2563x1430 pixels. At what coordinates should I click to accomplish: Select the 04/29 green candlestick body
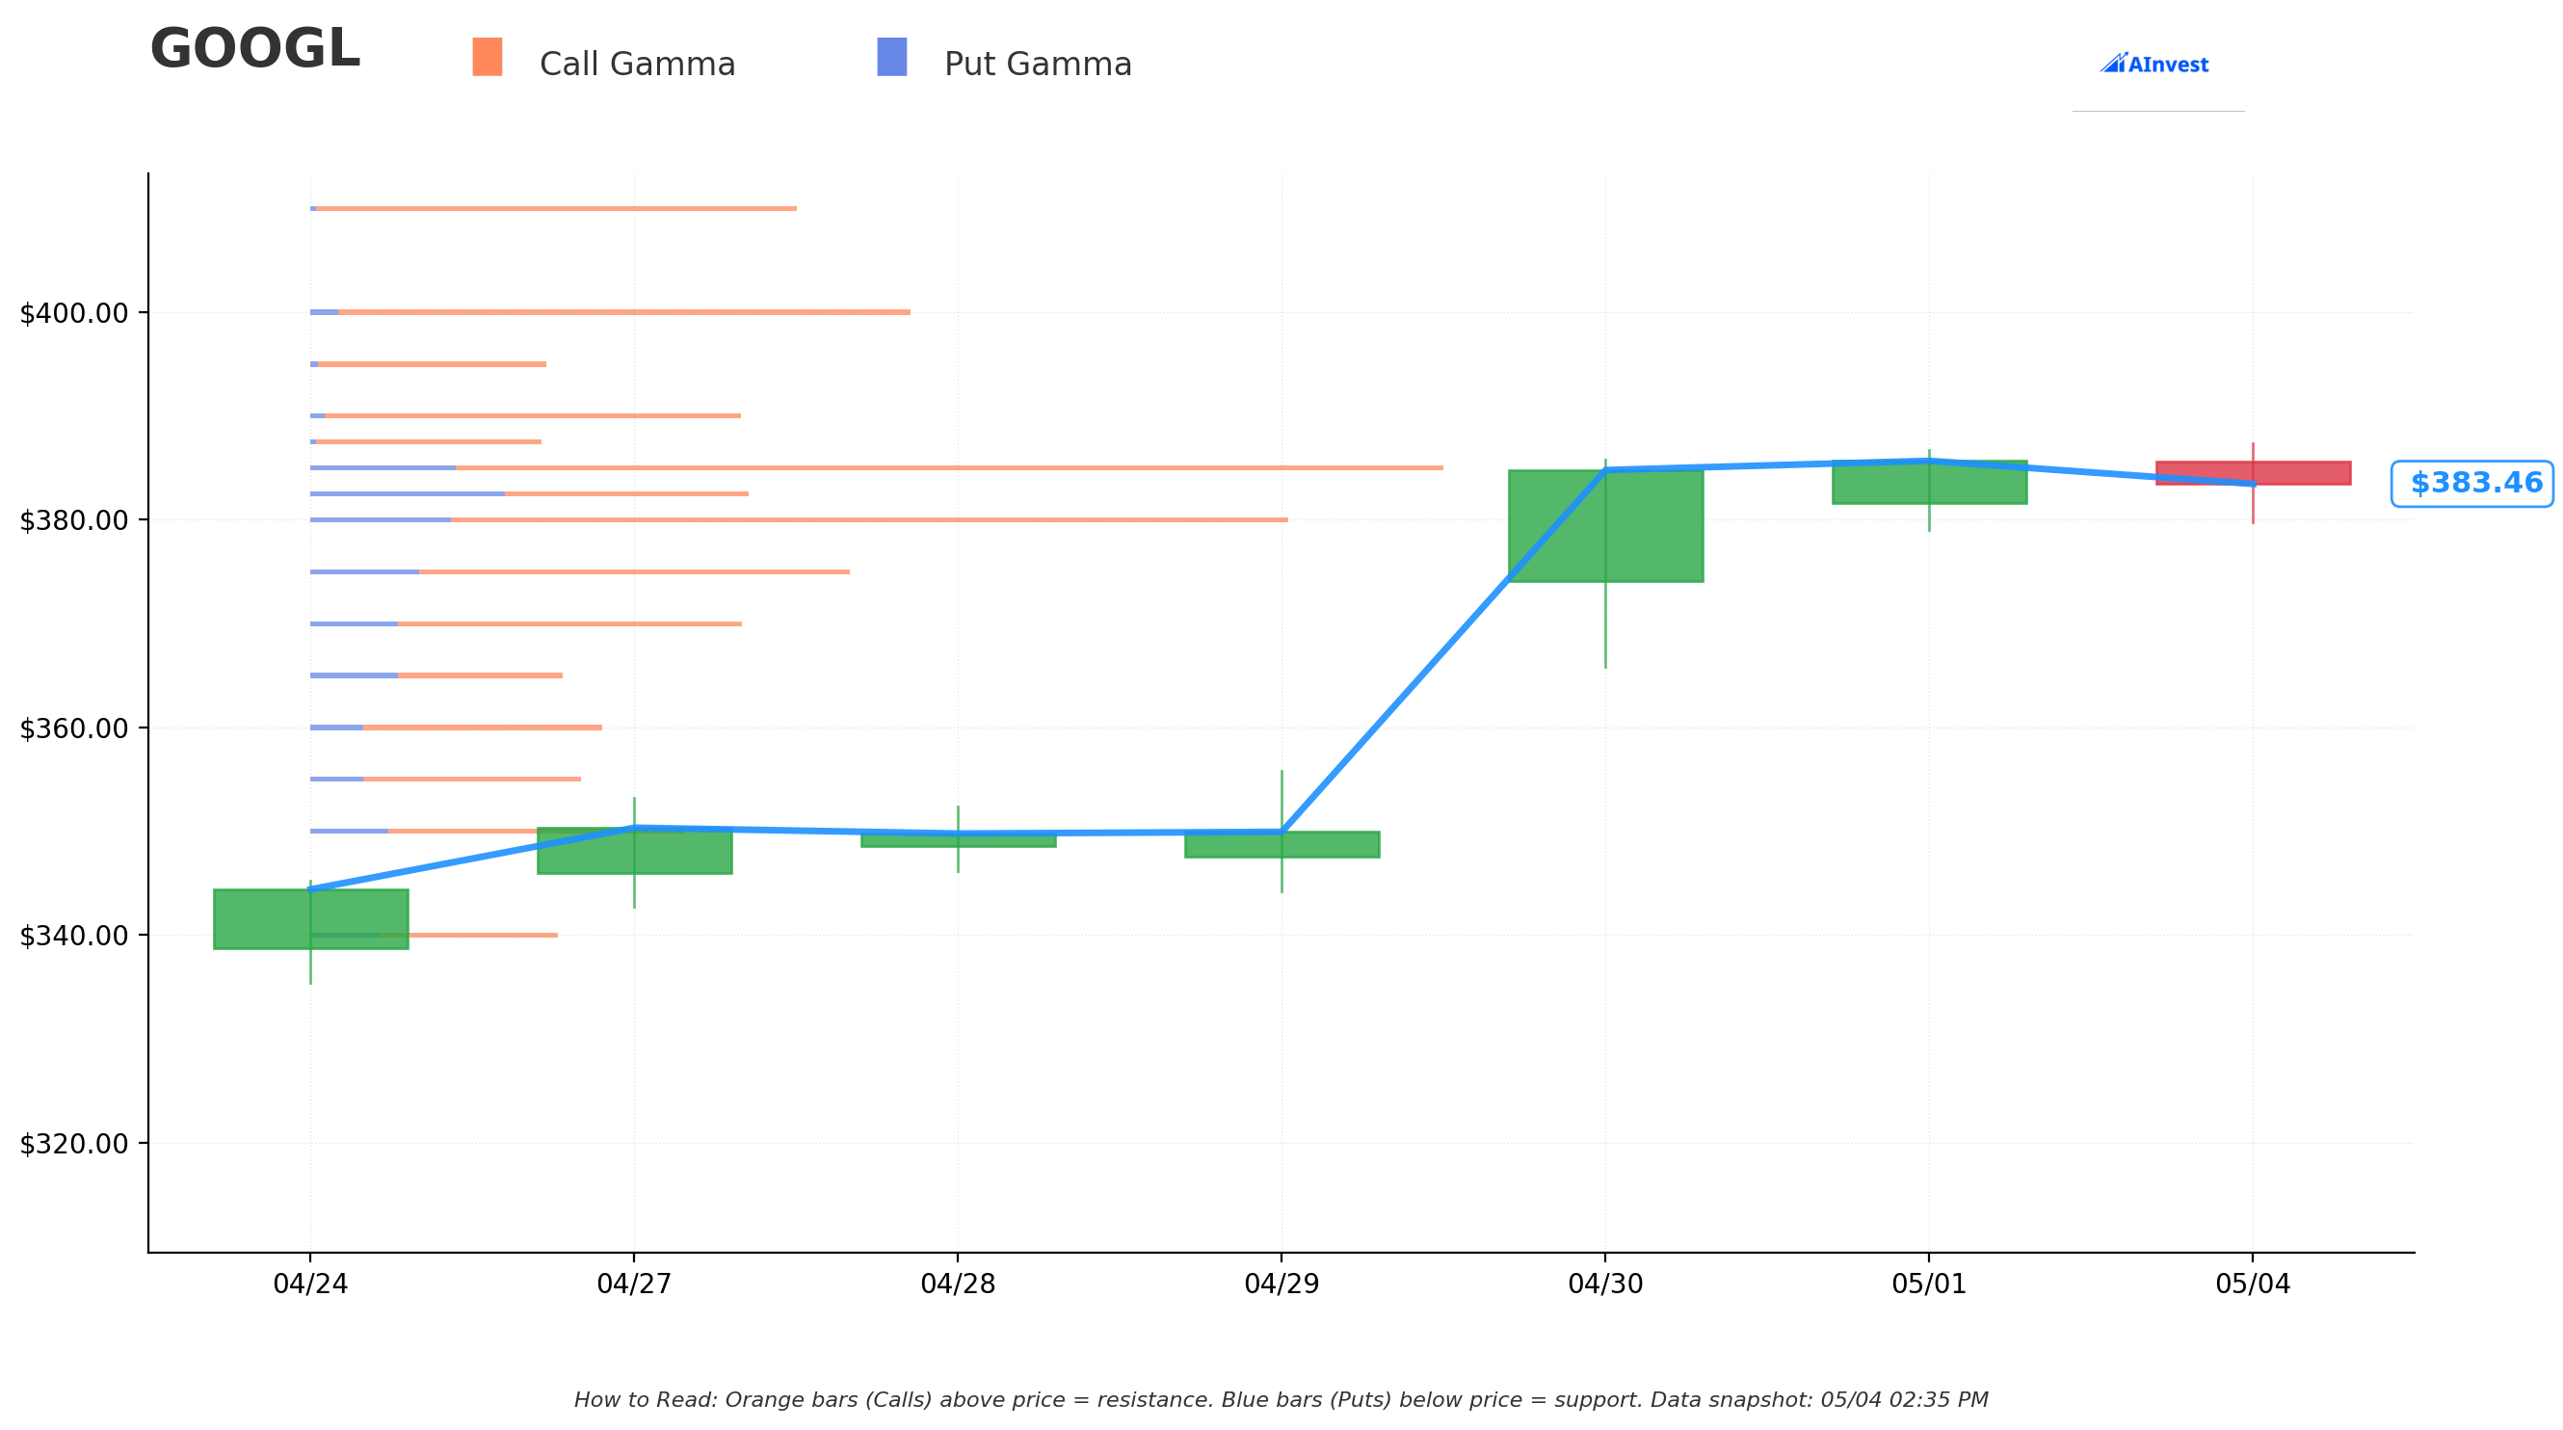tap(1281, 845)
